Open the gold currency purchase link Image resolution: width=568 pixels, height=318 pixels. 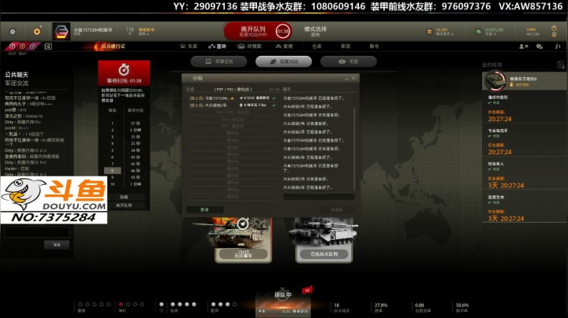click(x=444, y=34)
